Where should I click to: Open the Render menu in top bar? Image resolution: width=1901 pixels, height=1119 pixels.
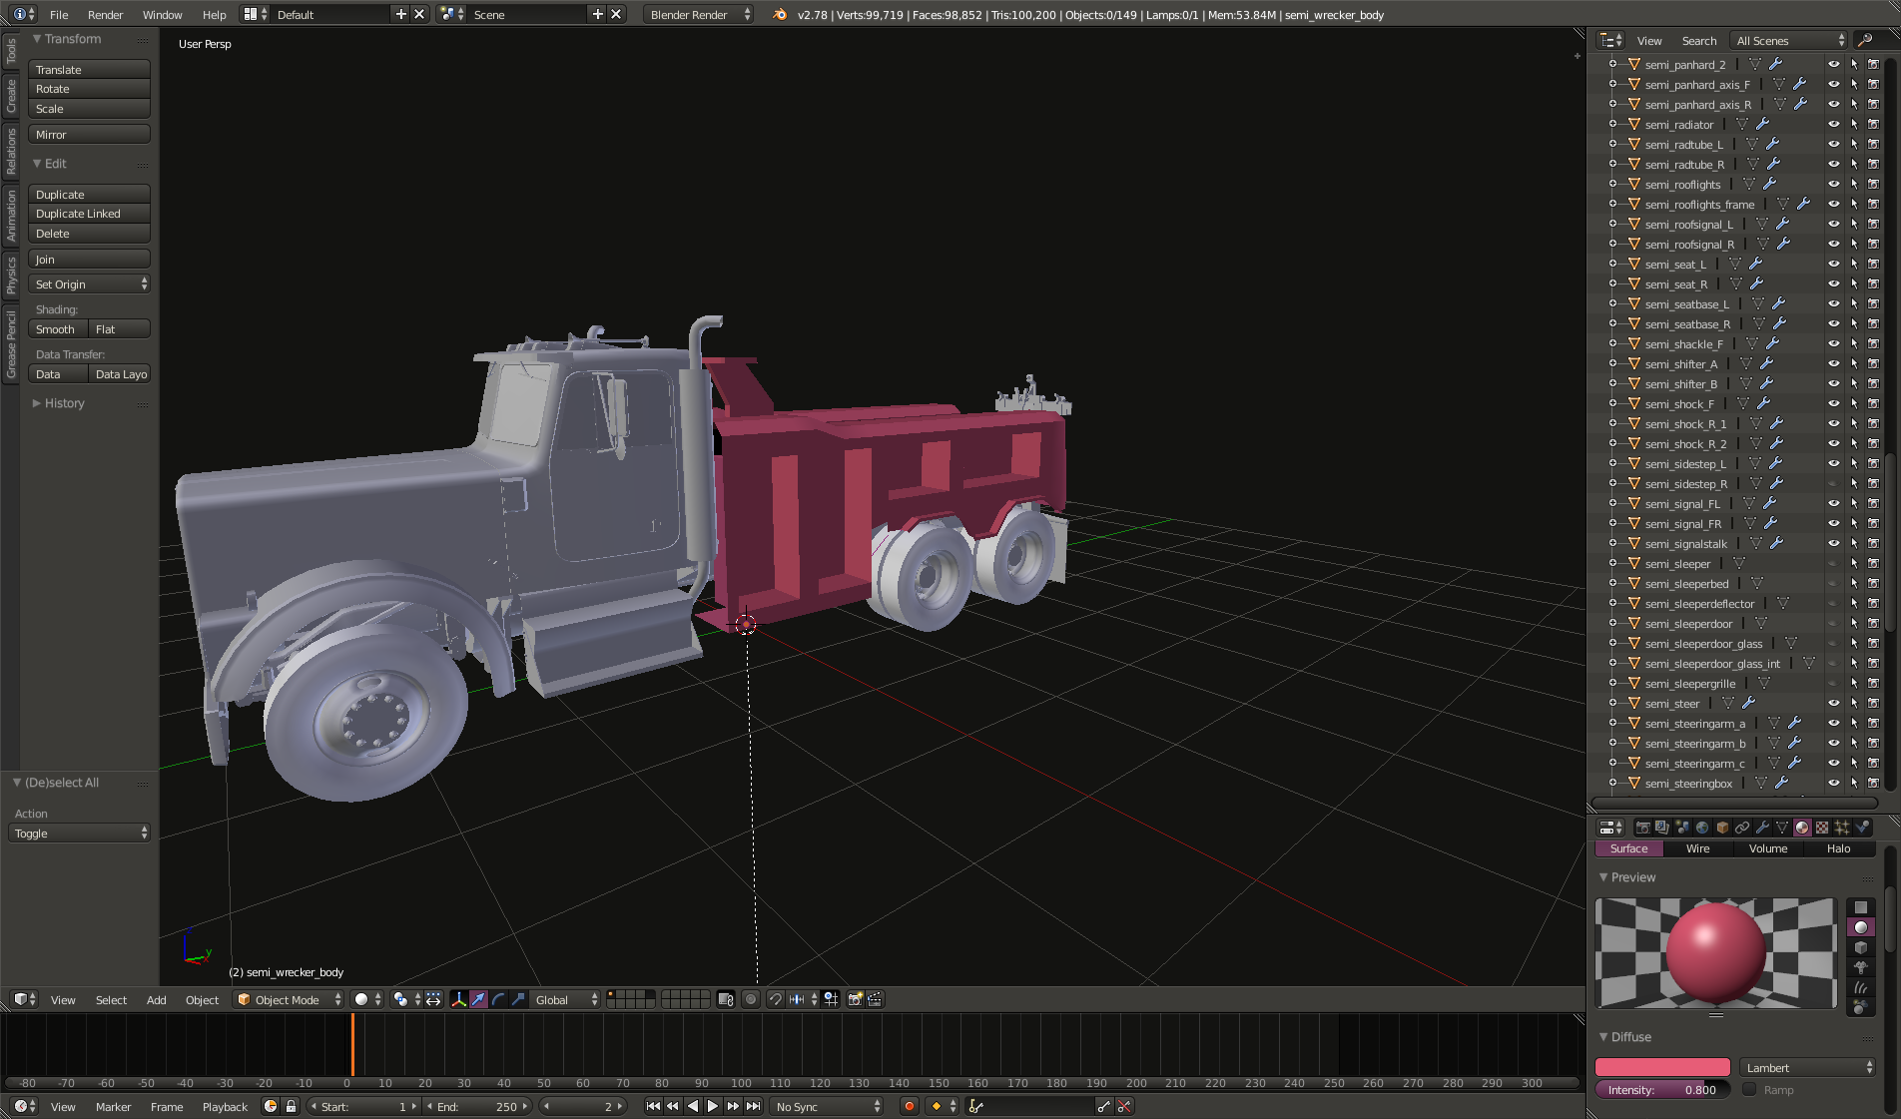pyautogui.click(x=105, y=15)
